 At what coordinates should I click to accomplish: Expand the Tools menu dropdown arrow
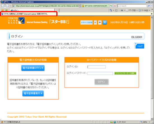[x=150, y=10]
